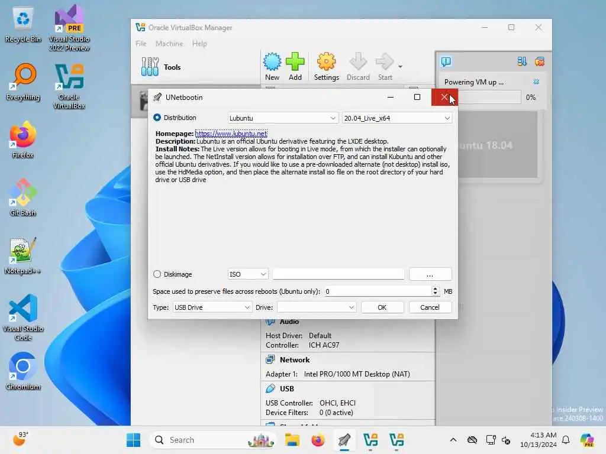Click Cancel in UNetbootin

pos(430,307)
